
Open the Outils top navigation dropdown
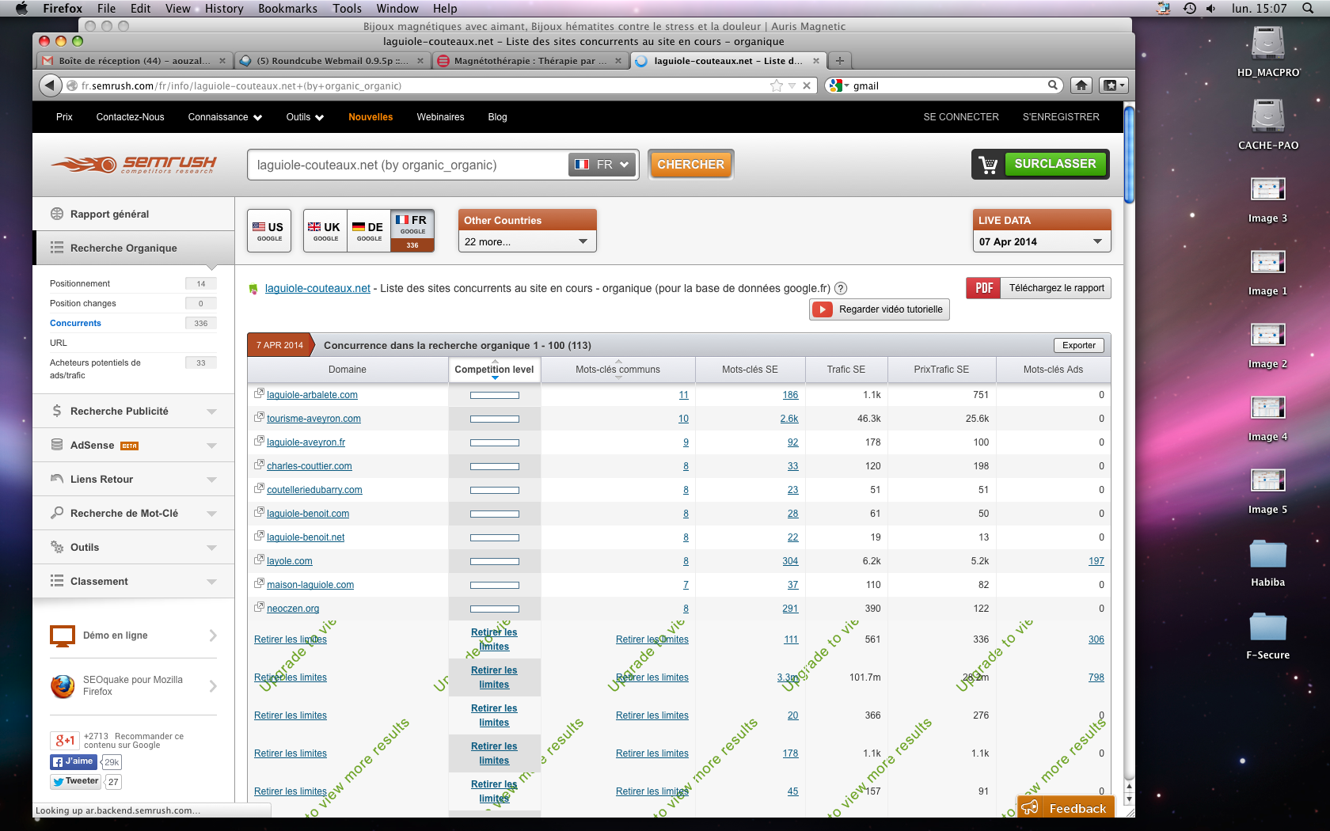point(305,117)
